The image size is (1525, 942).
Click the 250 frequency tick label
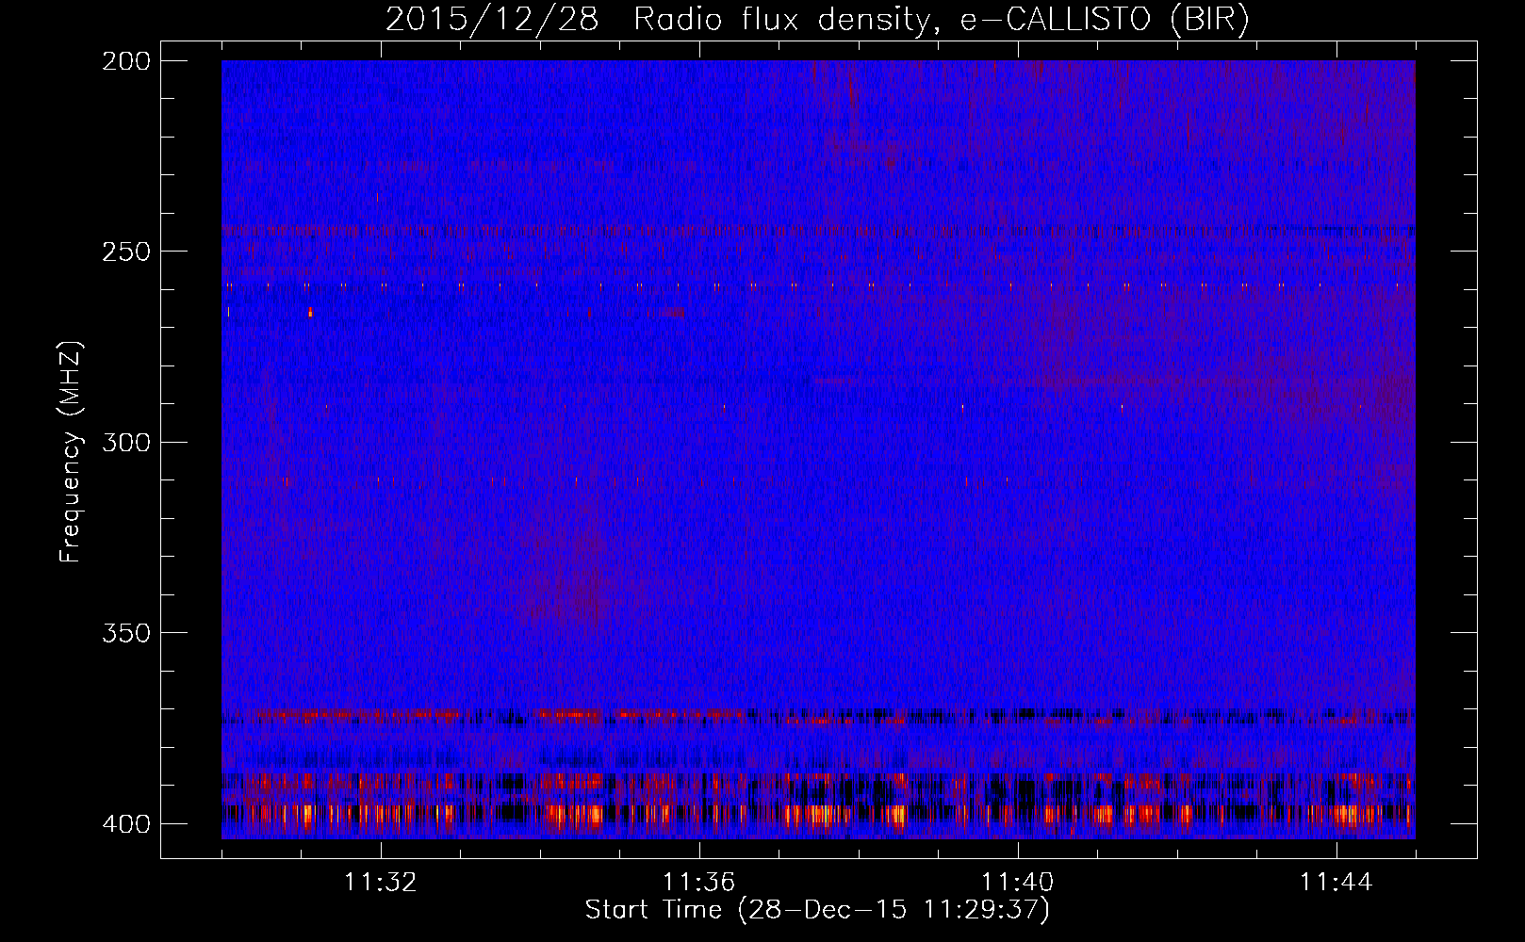pos(125,252)
